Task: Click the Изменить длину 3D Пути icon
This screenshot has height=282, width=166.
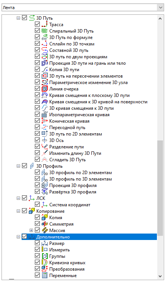Action: tap(44, 153)
